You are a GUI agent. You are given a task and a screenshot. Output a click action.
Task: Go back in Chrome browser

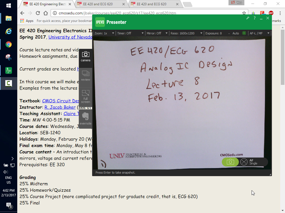click(22, 13)
